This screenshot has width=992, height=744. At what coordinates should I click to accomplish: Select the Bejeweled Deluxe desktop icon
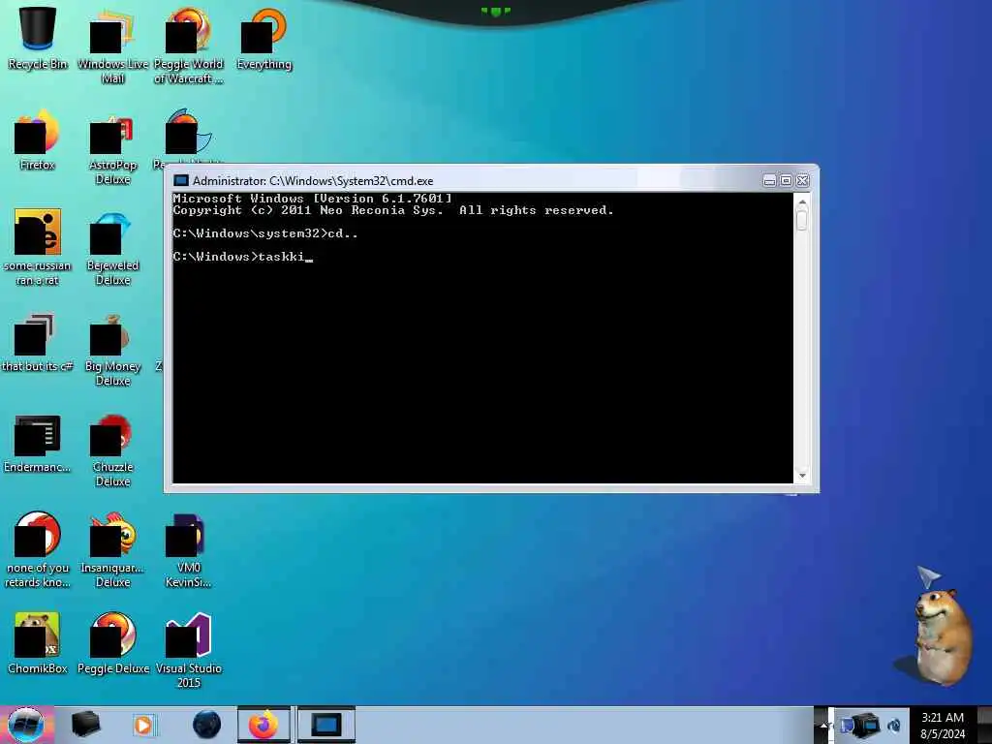(112, 247)
